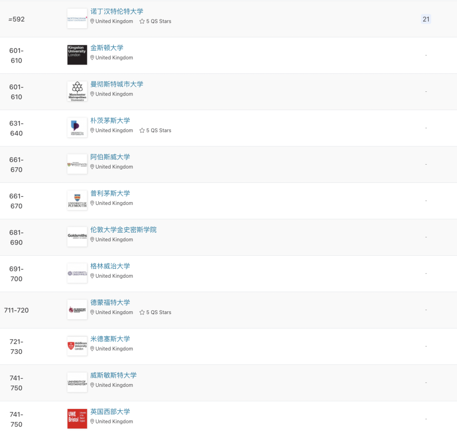The width and height of the screenshot is (457, 436).
Task: Click rank "601-610" in the 曼彻斯特城市大学 row
Action: point(17,92)
